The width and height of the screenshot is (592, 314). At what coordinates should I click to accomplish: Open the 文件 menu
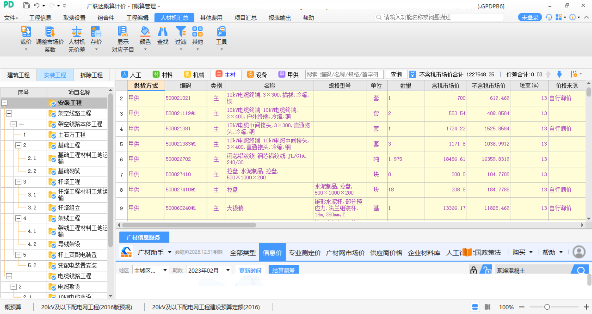click(x=11, y=18)
